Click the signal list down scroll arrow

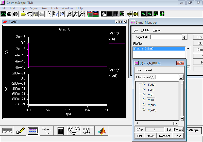coord(182,119)
